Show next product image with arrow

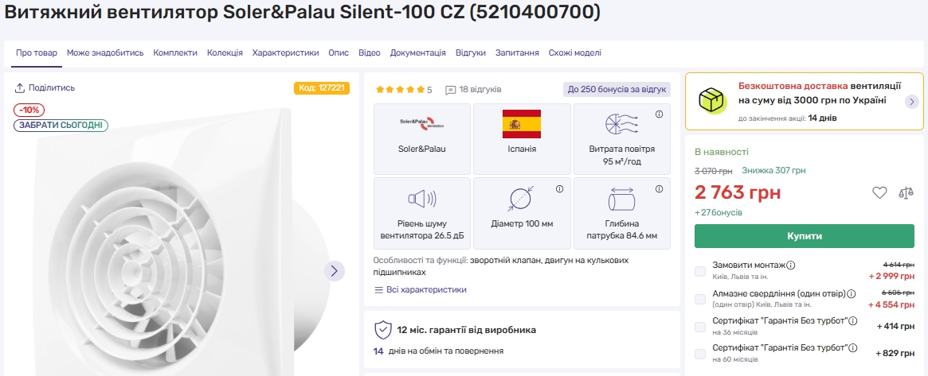[335, 270]
